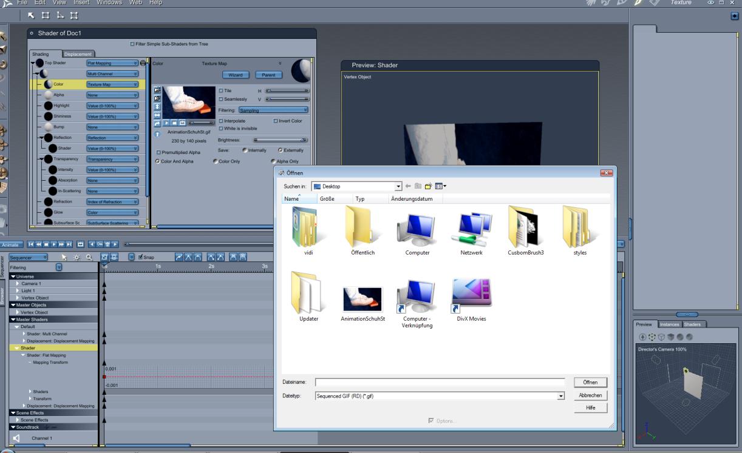
Task: Check the Invert Color option
Action: 276,121
